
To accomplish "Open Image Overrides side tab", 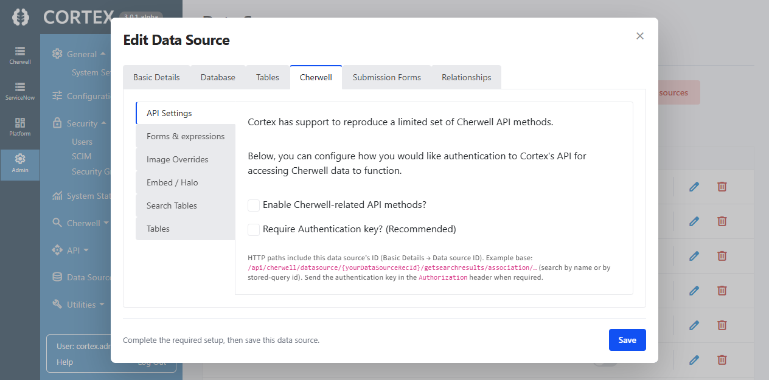I will [x=186, y=159].
